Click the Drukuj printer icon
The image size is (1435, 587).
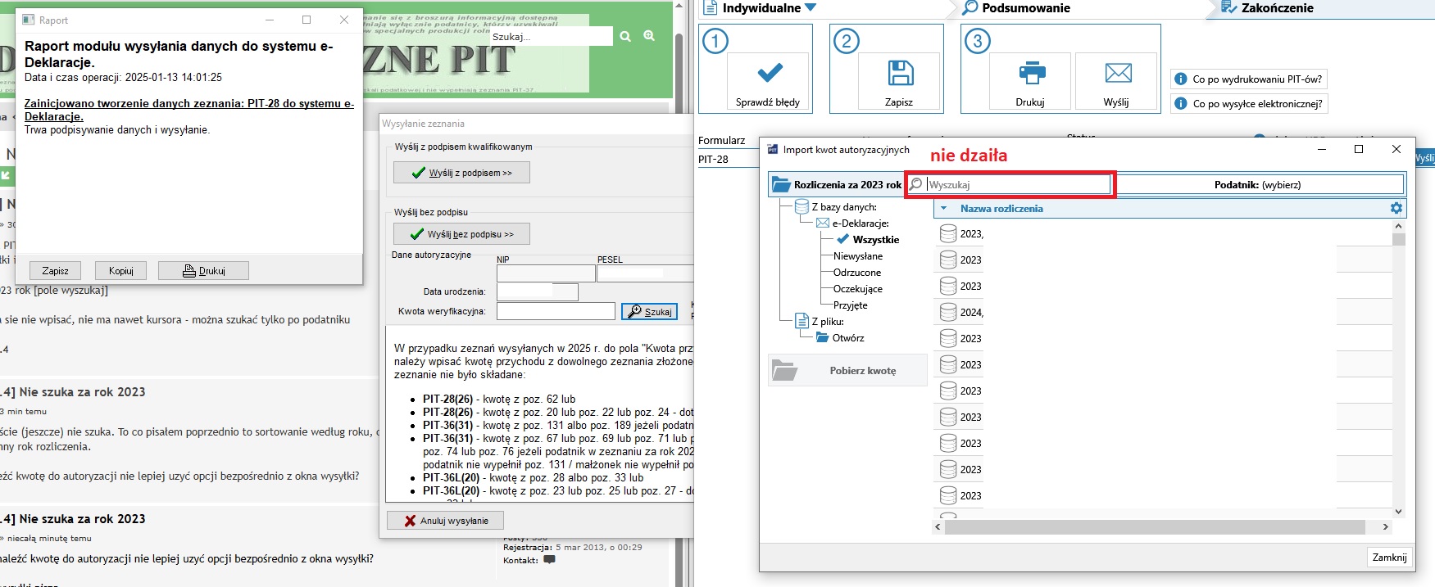(x=1031, y=74)
